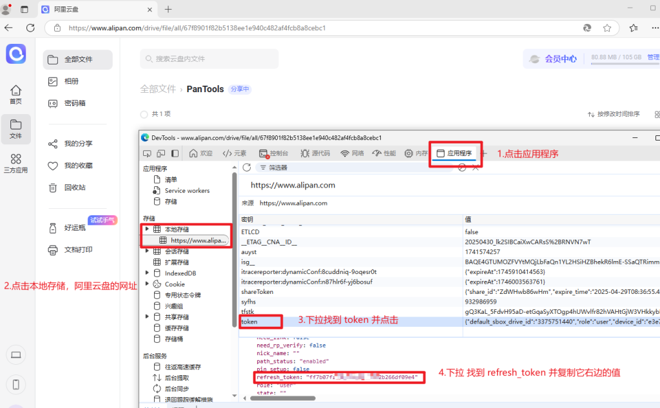Screen dimensions: 660x408
Task: Select 扩展存储 tree item
Action: pyautogui.click(x=171, y=262)
